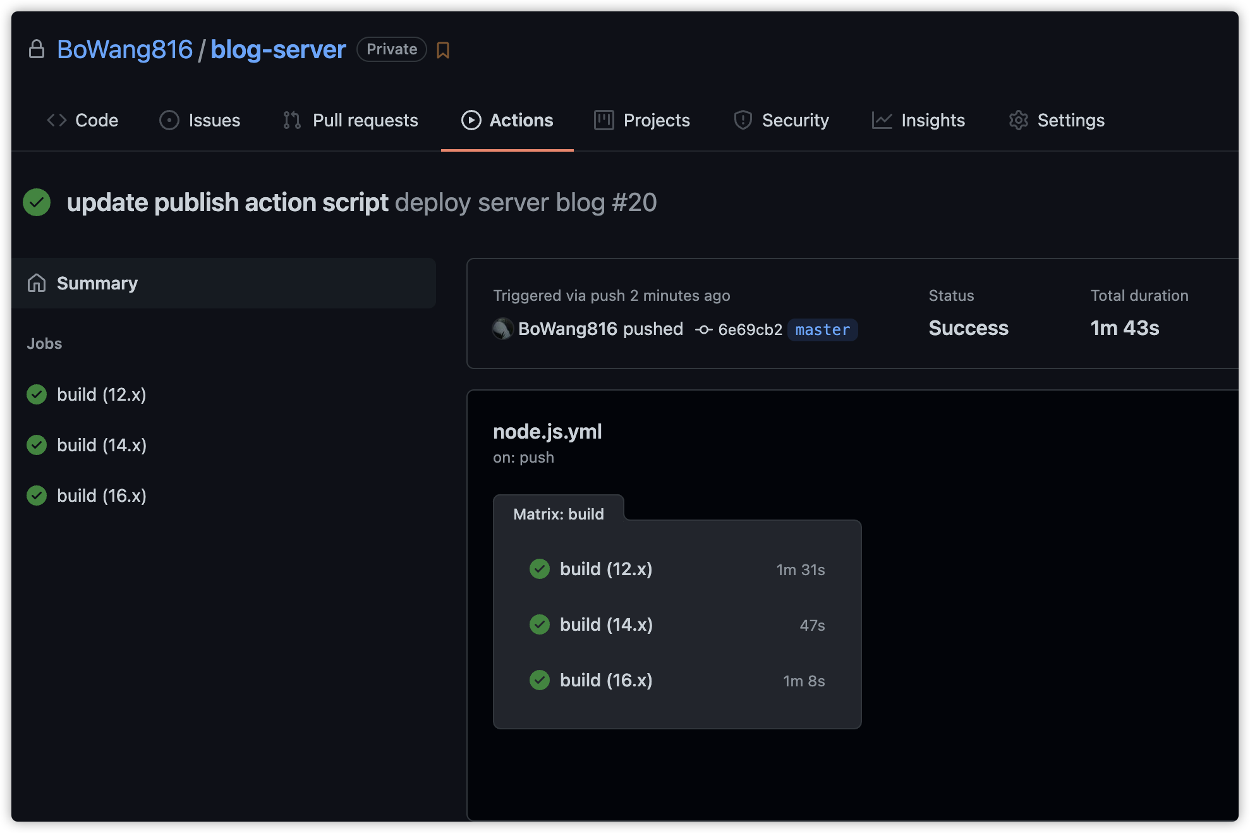
Task: Open commit 6e69cb2 link
Action: (x=750, y=329)
